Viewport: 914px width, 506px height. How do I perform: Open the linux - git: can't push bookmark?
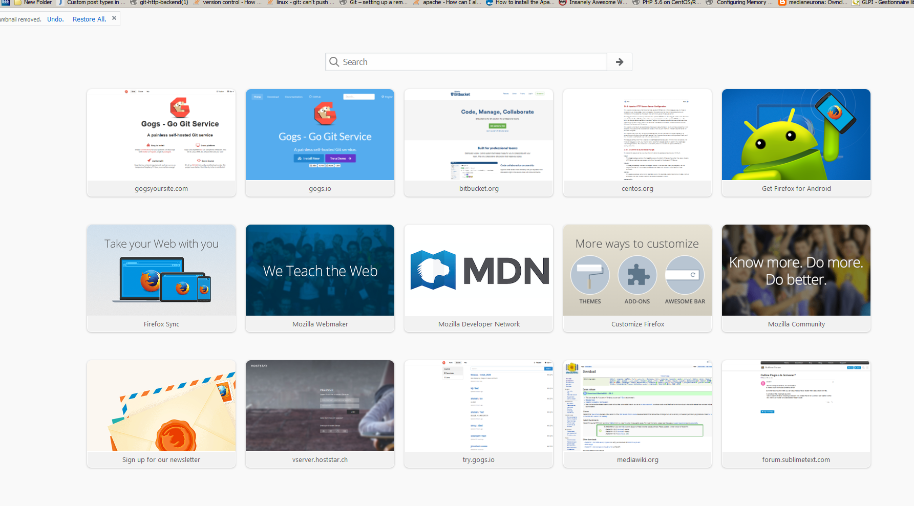pyautogui.click(x=301, y=3)
